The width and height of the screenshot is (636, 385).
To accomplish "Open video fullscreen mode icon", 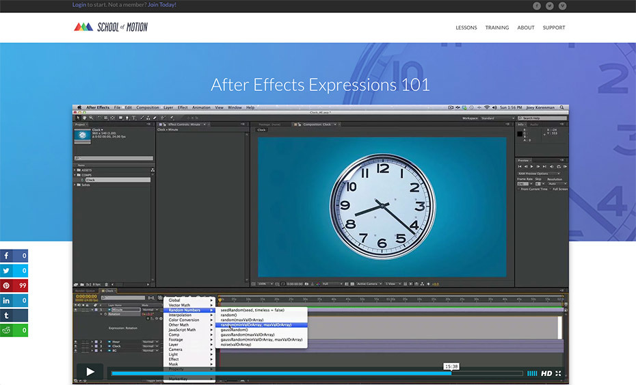I will point(558,373).
